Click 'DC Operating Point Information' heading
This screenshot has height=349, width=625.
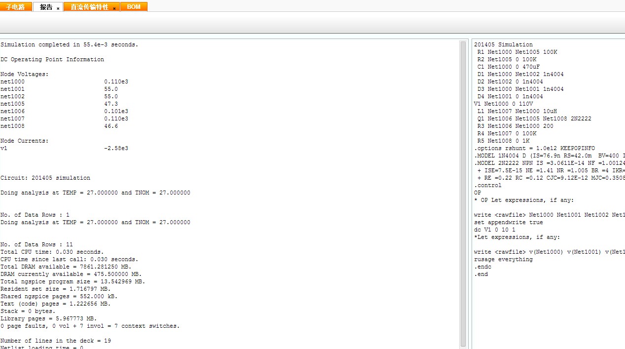52,59
